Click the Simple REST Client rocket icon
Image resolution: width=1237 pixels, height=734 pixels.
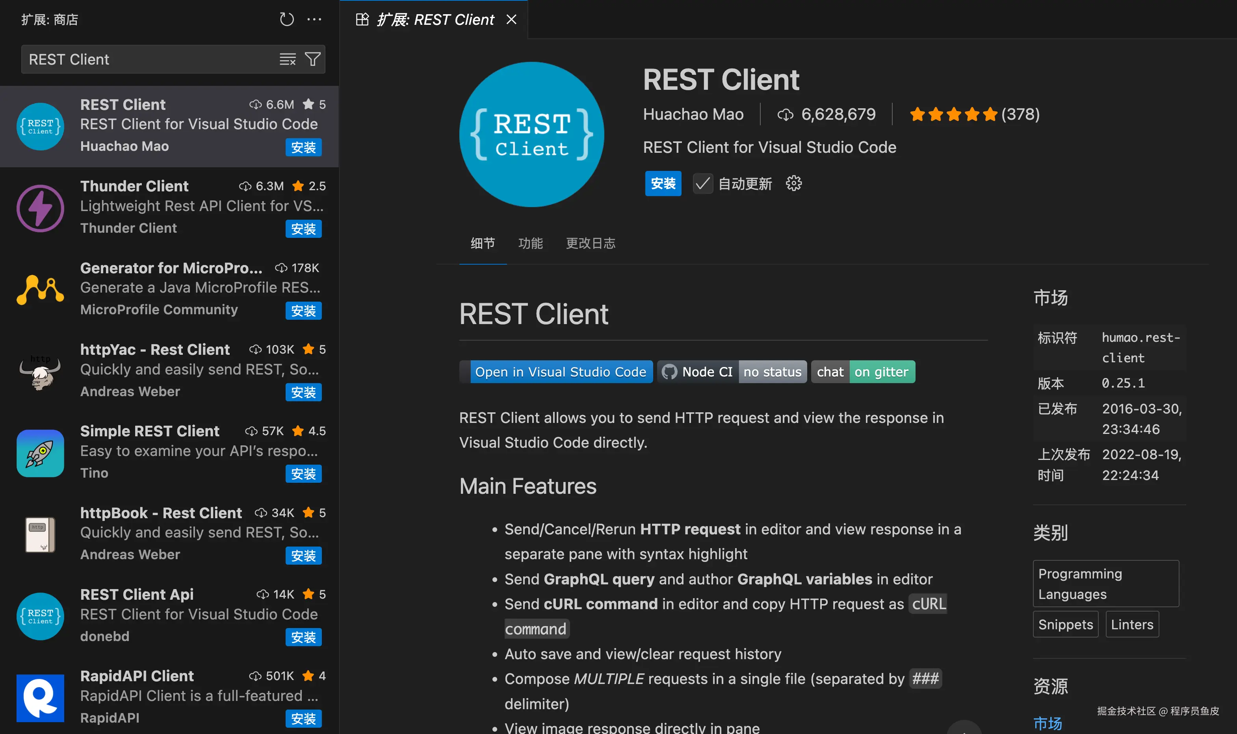click(40, 453)
